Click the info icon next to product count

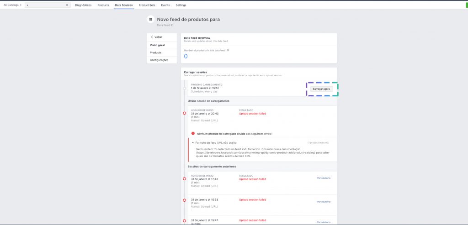point(228,50)
